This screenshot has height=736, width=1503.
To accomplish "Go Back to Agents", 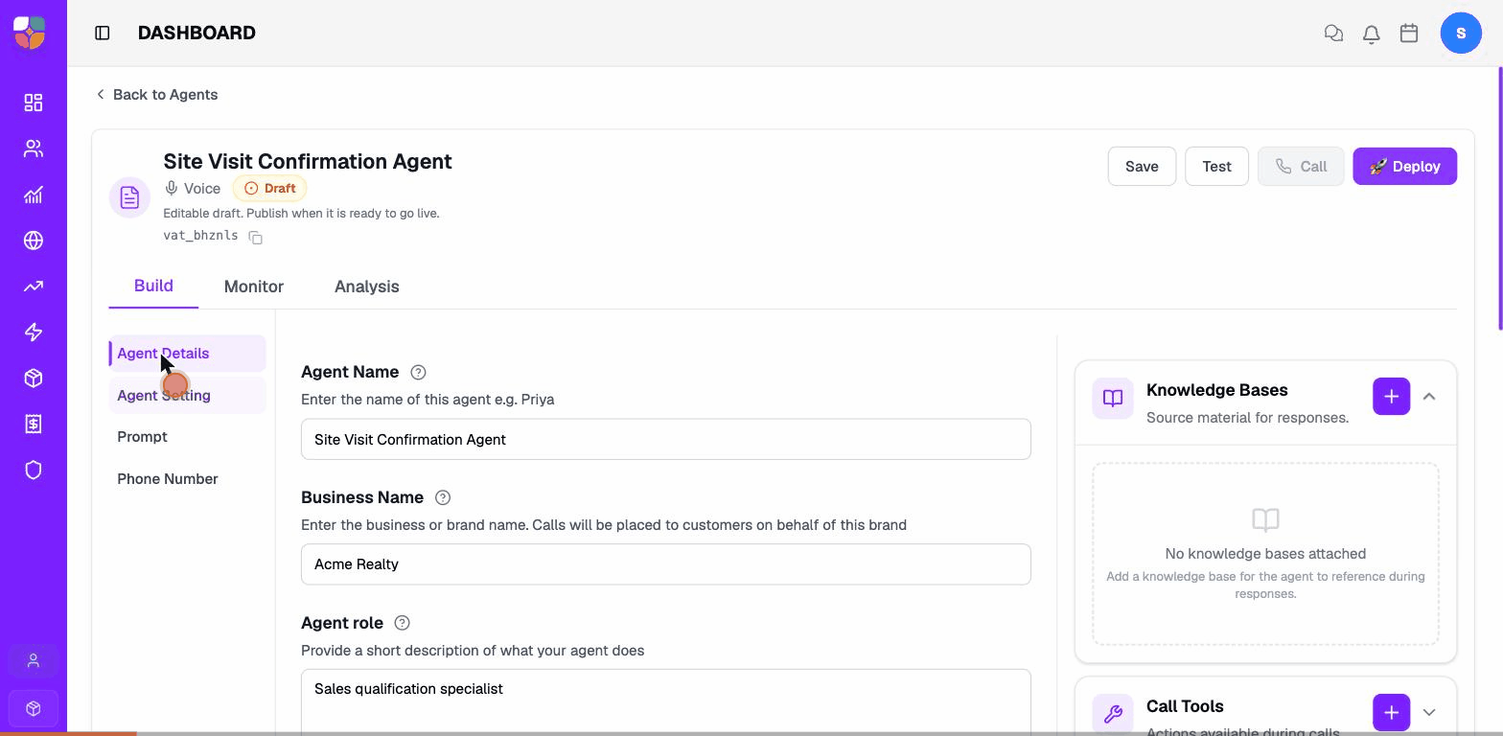I will pyautogui.click(x=156, y=94).
